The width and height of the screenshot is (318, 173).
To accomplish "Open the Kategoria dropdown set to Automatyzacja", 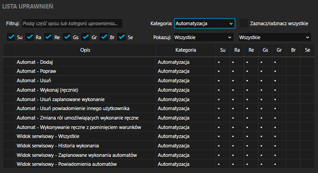I will point(204,23).
